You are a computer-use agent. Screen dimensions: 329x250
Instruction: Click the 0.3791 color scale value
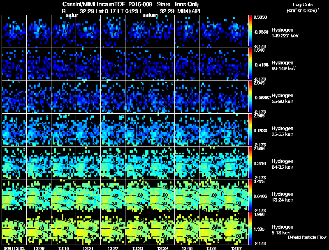pos(260,163)
